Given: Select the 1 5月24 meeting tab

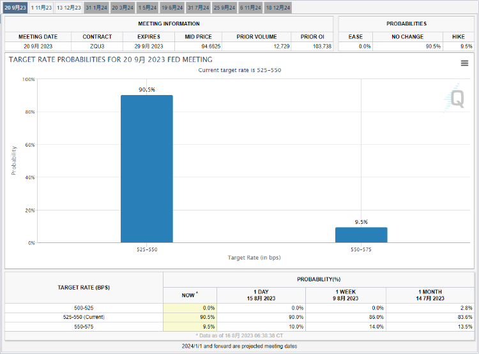Looking at the screenshot, I should tap(148, 8).
